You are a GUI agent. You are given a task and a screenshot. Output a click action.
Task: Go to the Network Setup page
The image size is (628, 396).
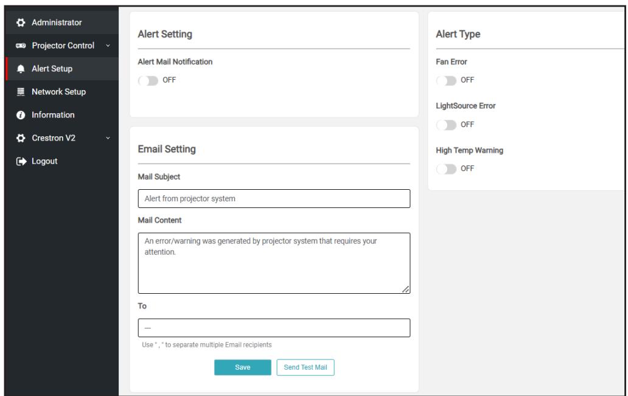[x=62, y=92]
